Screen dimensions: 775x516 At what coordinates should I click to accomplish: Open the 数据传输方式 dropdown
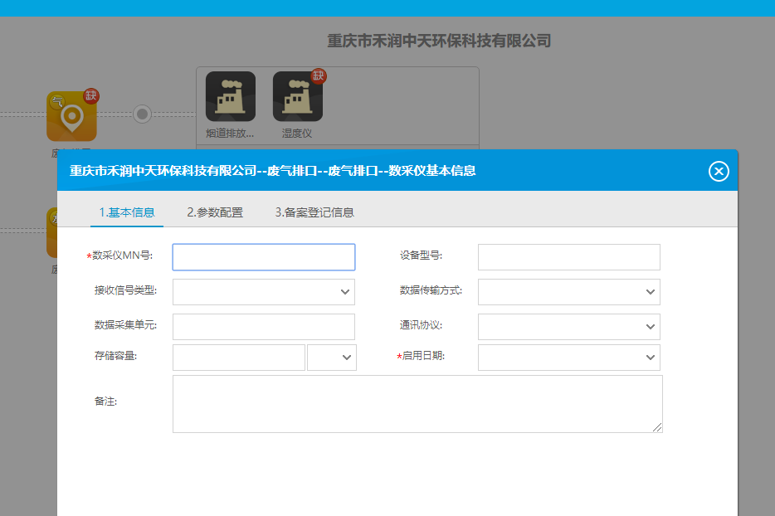coord(569,292)
